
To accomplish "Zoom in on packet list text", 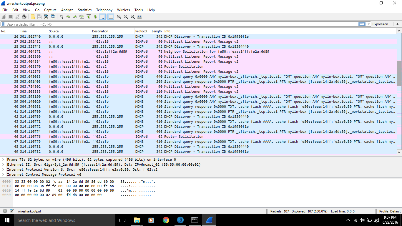I will click(x=119, y=17).
